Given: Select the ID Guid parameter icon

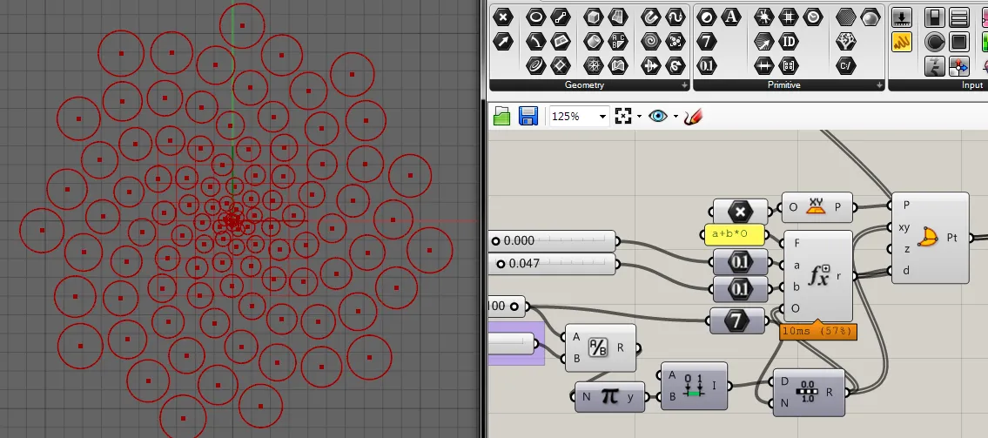Looking at the screenshot, I should tap(789, 42).
